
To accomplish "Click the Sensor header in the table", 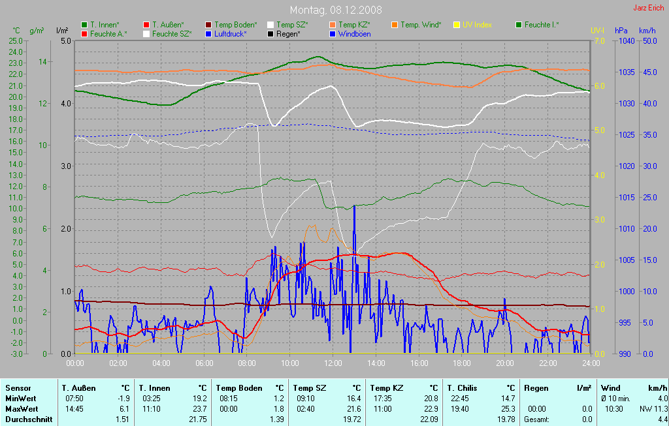I will (x=18, y=388).
